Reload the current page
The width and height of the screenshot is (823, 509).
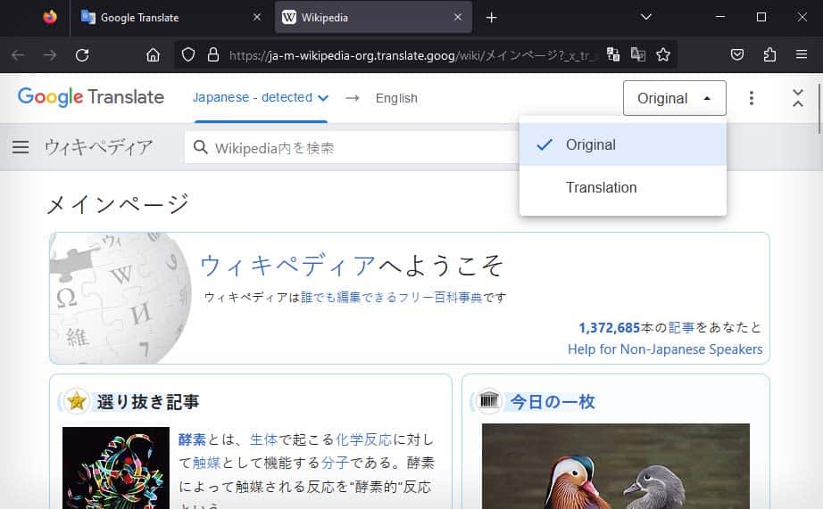click(82, 55)
